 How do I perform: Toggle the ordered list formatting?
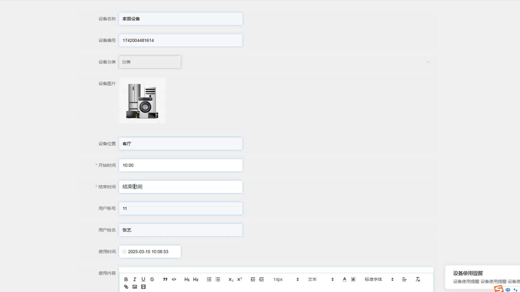pyautogui.click(x=209, y=279)
